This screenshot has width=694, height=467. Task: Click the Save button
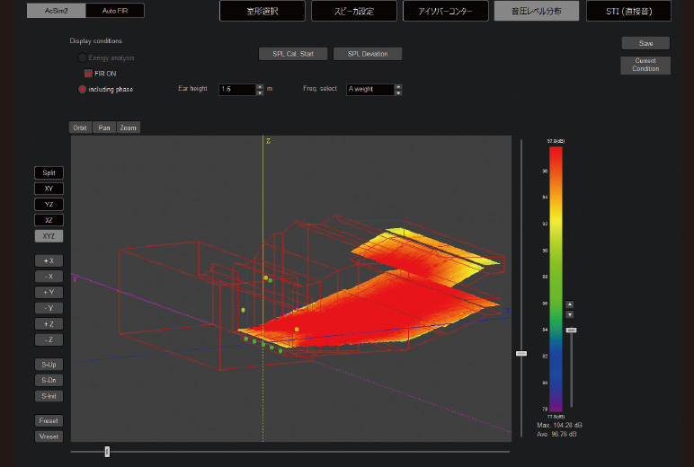pos(645,43)
